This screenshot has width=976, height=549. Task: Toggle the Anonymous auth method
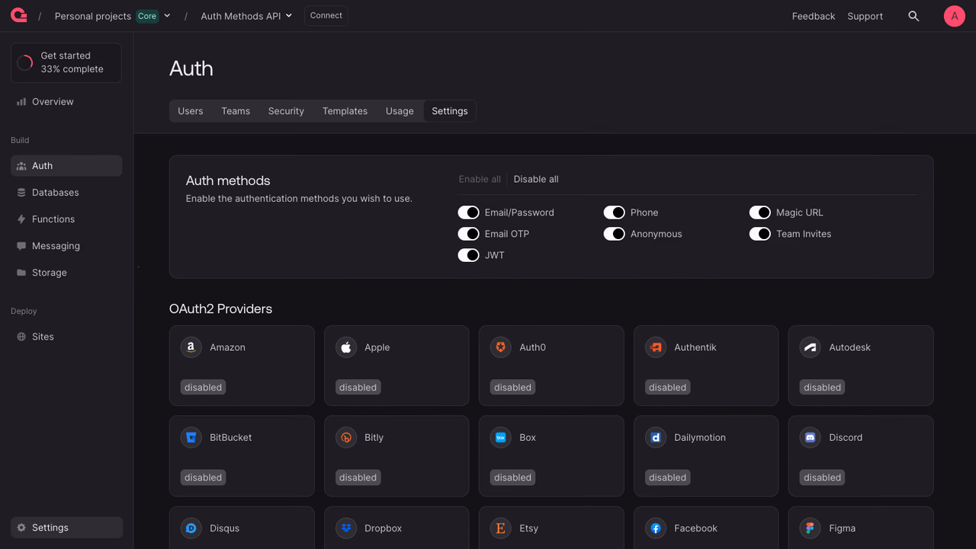[614, 234]
